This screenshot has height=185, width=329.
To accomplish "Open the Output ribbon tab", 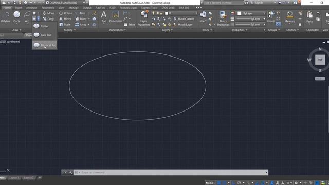I will coord(87,8).
